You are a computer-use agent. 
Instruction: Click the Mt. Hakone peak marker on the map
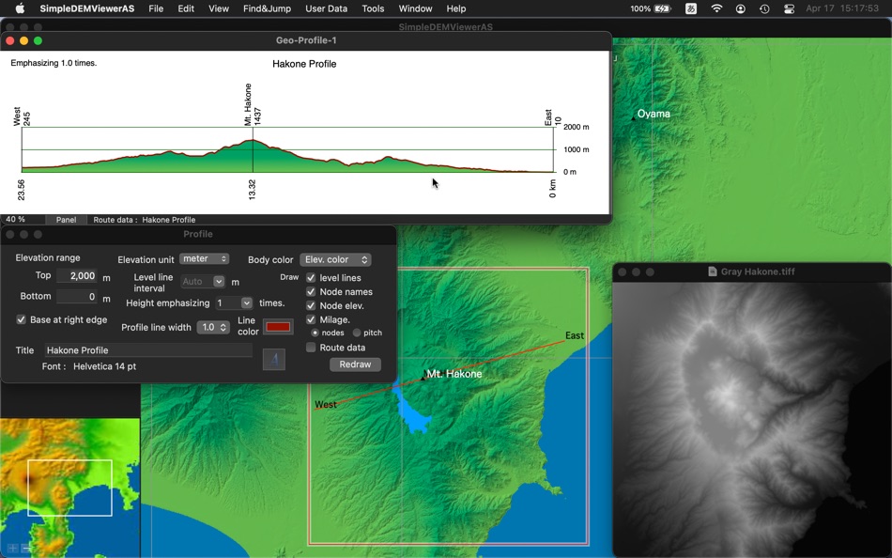[x=423, y=377]
